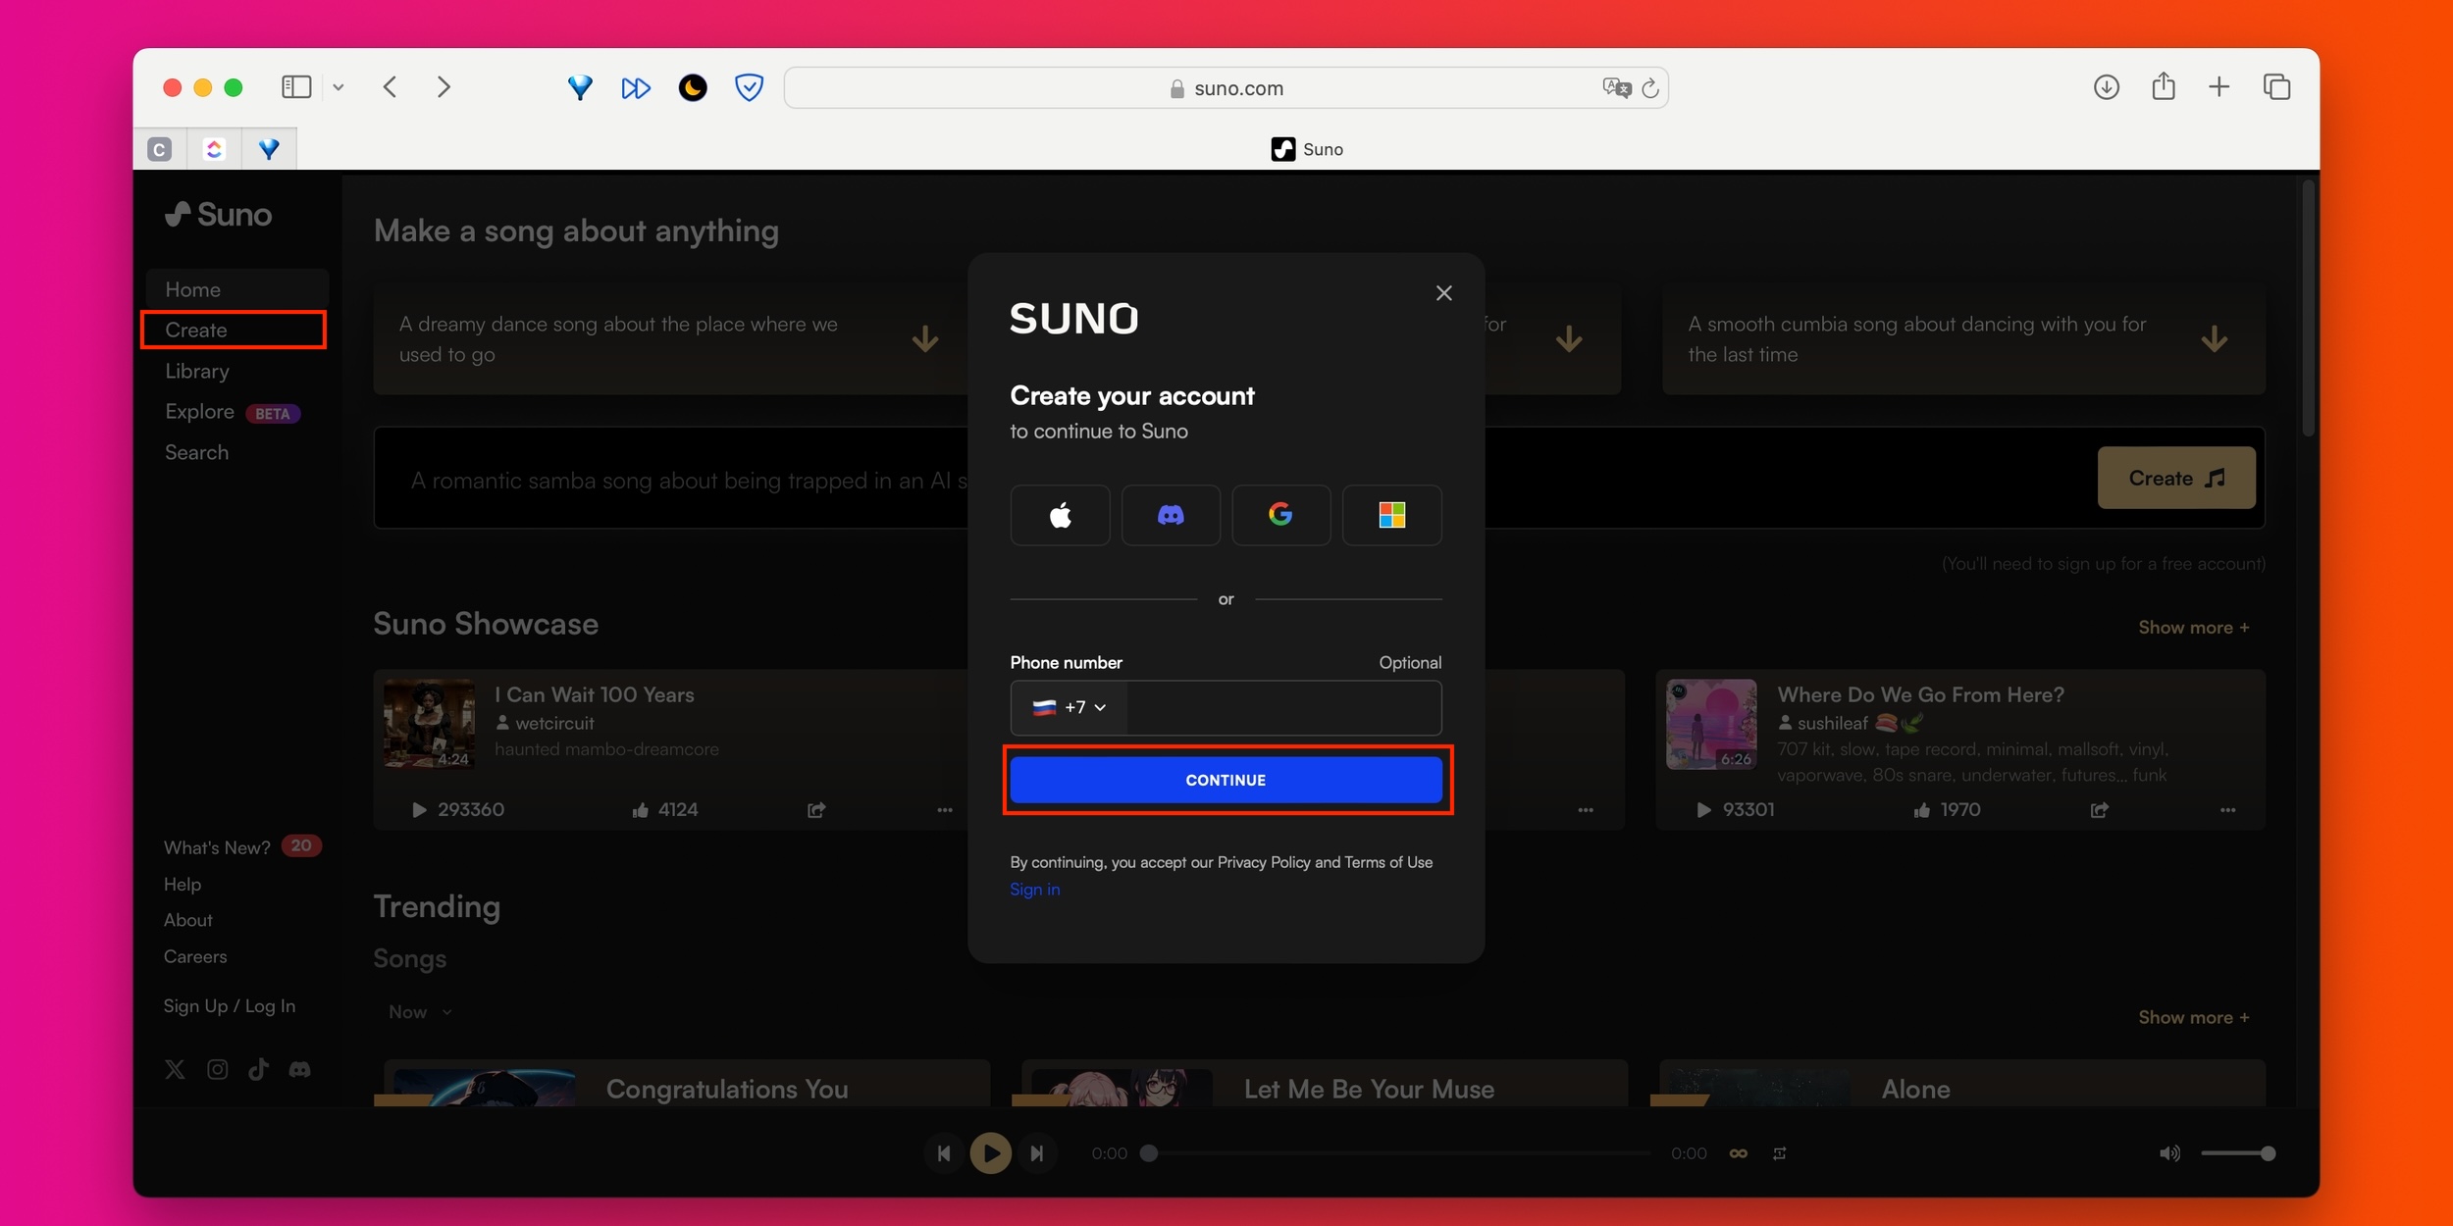This screenshot has height=1226, width=2453.
Task: Open I Can Wait 100 Years cover thumbnail
Action: point(429,724)
